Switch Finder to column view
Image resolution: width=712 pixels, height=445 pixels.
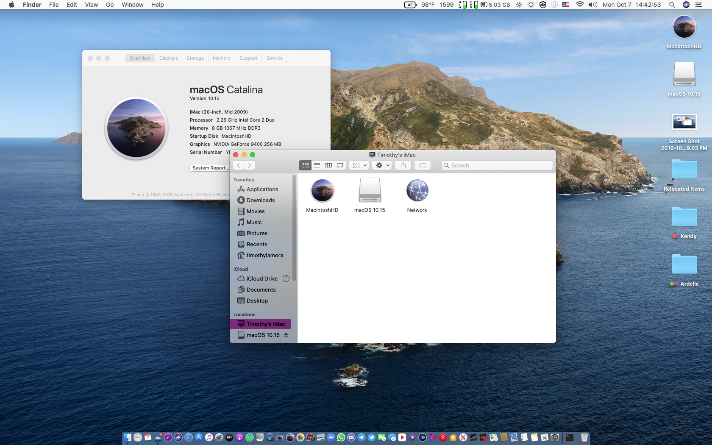click(328, 165)
